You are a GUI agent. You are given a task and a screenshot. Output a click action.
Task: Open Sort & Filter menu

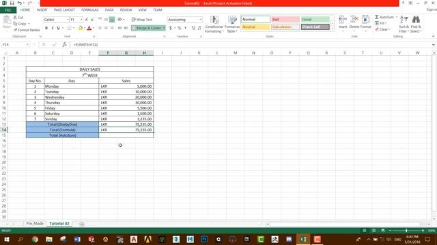[404, 24]
